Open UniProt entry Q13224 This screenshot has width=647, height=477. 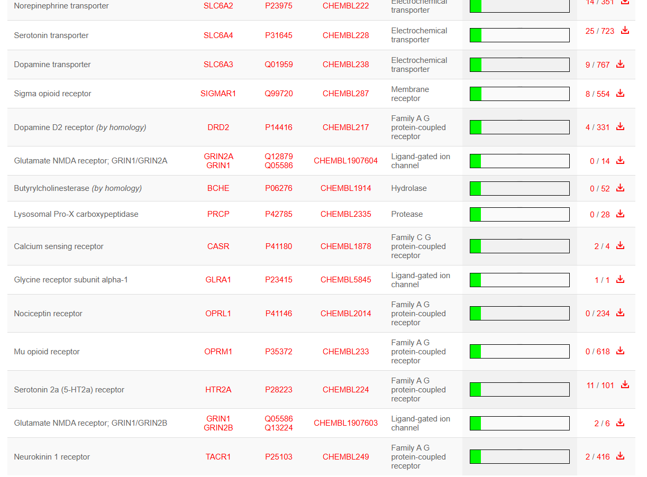(x=278, y=428)
